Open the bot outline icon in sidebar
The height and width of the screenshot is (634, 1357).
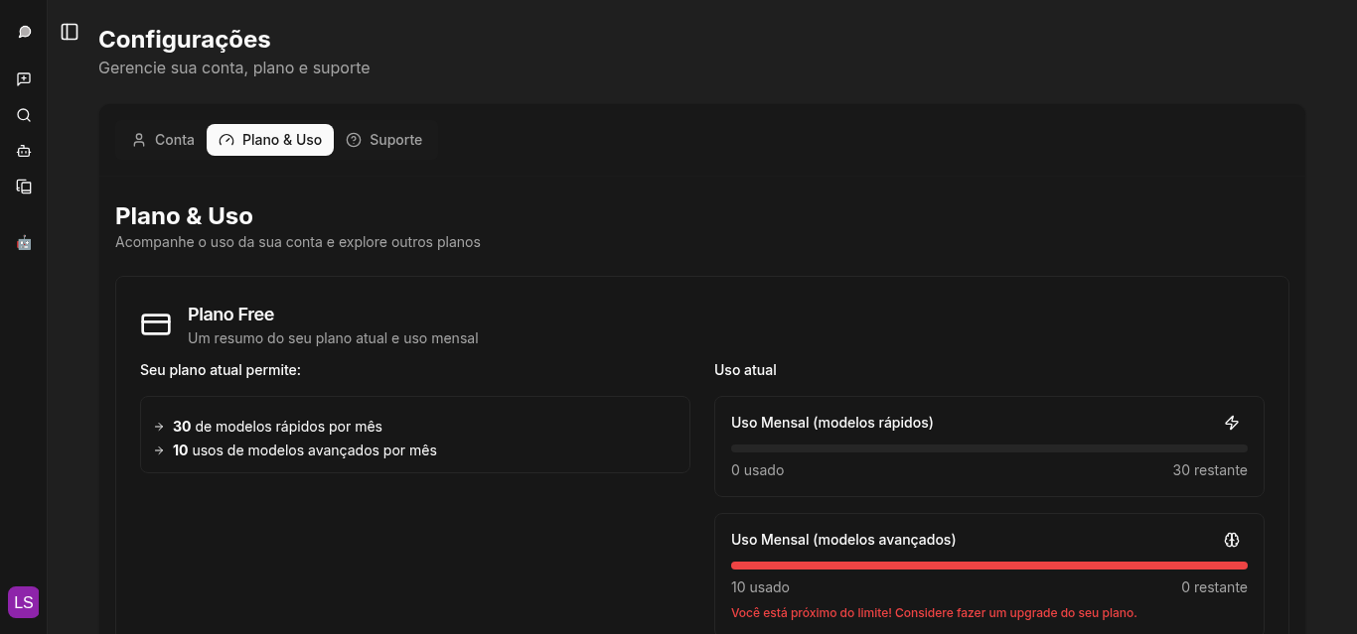(x=24, y=151)
